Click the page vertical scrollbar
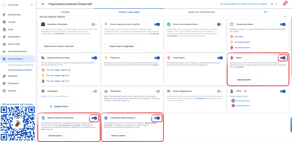292x142 pixels. point(291,46)
